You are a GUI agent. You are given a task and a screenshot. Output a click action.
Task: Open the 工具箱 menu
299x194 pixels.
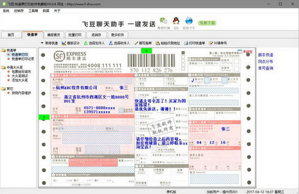(x=33, y=11)
